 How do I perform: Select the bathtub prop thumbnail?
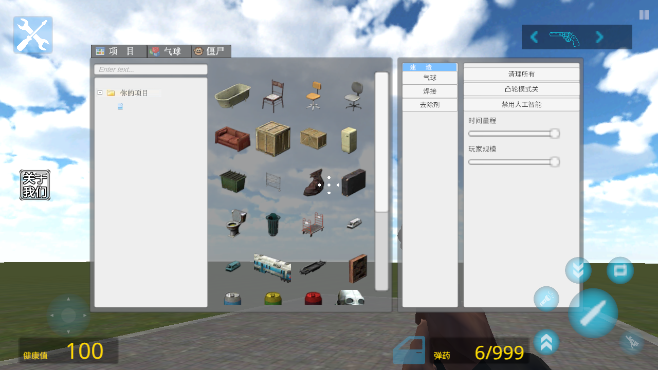click(232, 97)
